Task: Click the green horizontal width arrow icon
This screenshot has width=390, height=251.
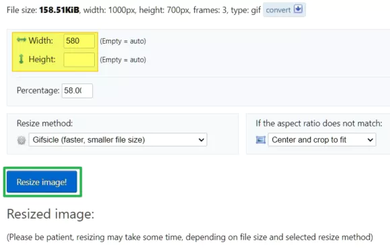Action: [21, 40]
